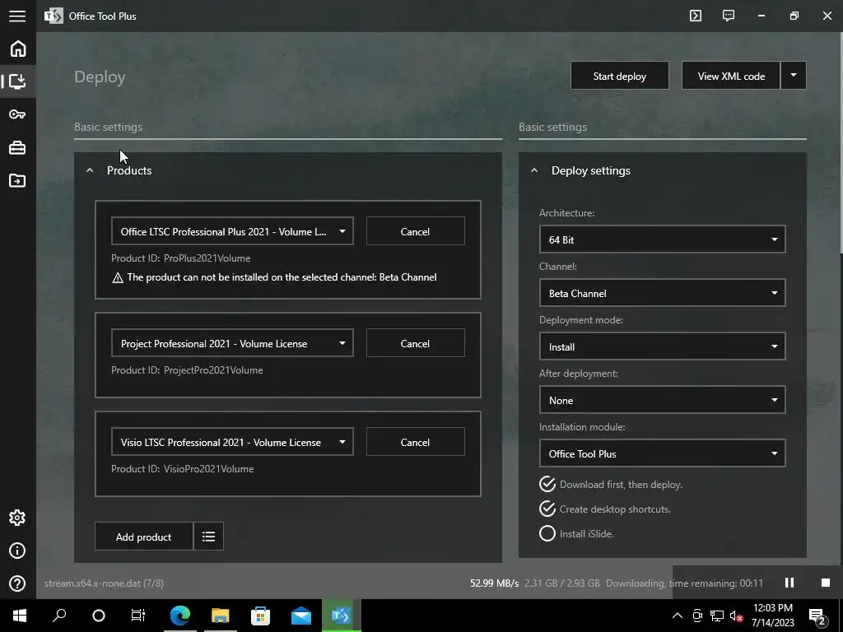This screenshot has width=843, height=632.
Task: Open the command box icon in title bar
Action: click(x=696, y=16)
